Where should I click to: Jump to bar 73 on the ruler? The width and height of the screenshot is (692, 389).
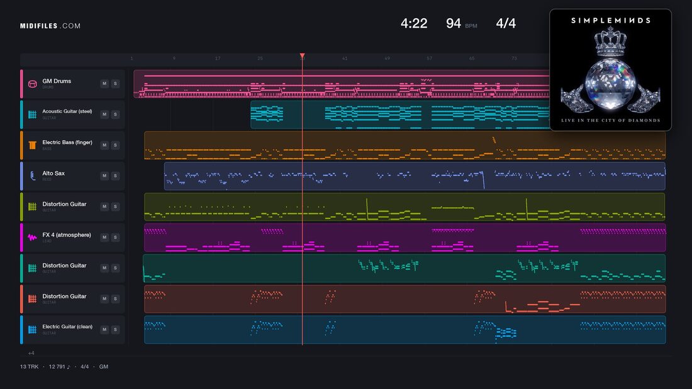click(514, 58)
